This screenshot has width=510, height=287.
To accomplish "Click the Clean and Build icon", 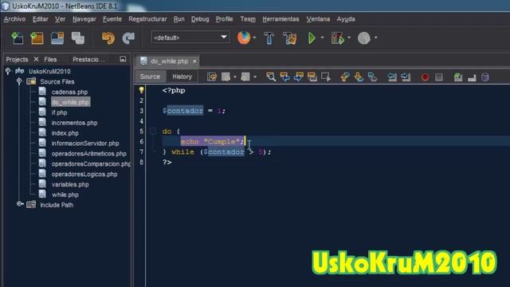I will coord(289,38).
